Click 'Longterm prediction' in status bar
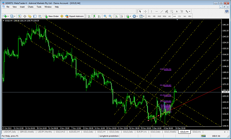 109,136
